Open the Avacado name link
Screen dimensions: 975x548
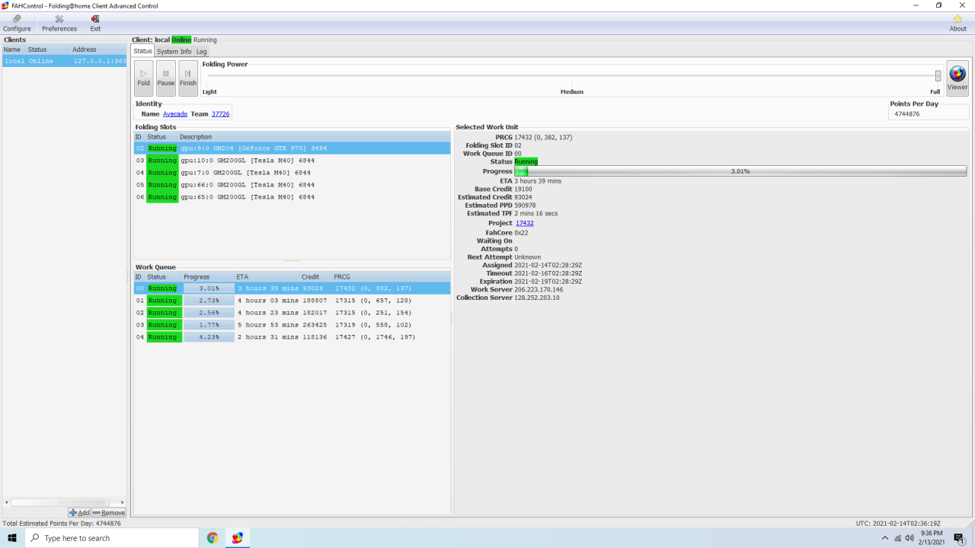click(x=174, y=114)
